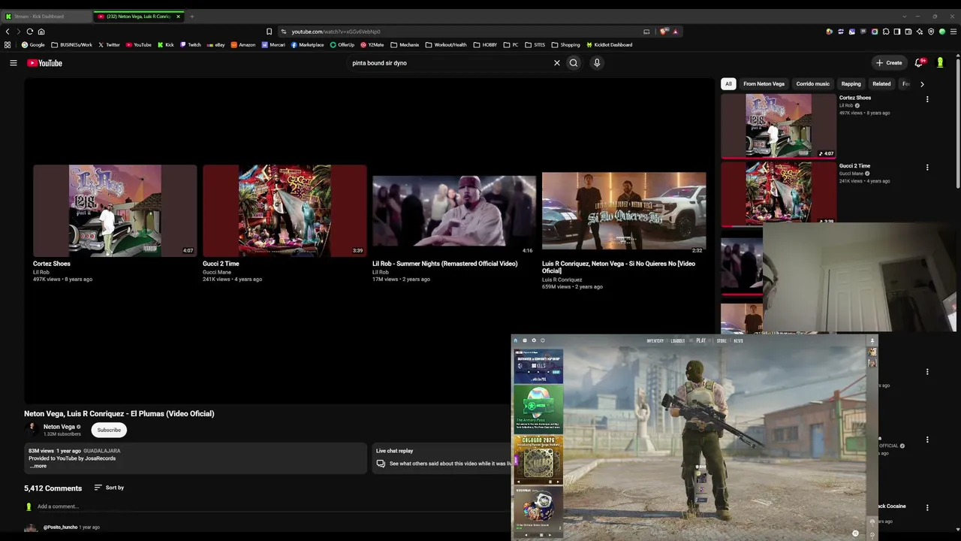
Task: Select the All filter chip
Action: pos(728,84)
